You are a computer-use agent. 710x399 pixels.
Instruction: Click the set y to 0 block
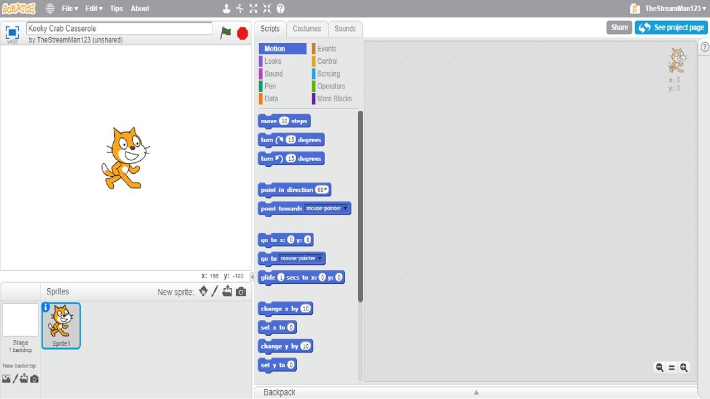click(x=277, y=365)
